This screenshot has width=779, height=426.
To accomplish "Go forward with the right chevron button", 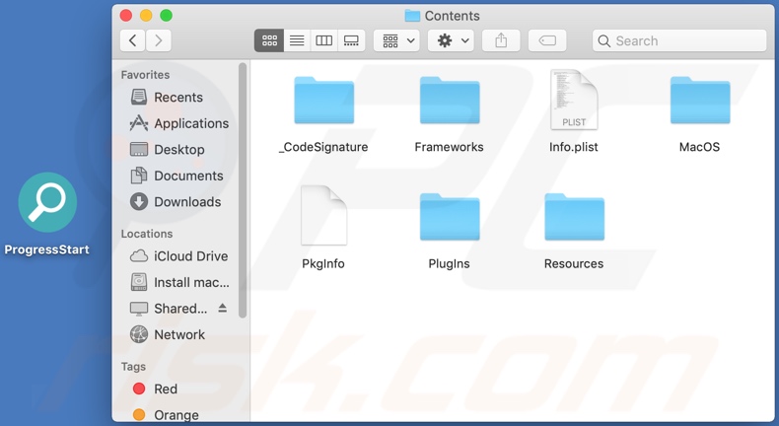I will pos(159,40).
